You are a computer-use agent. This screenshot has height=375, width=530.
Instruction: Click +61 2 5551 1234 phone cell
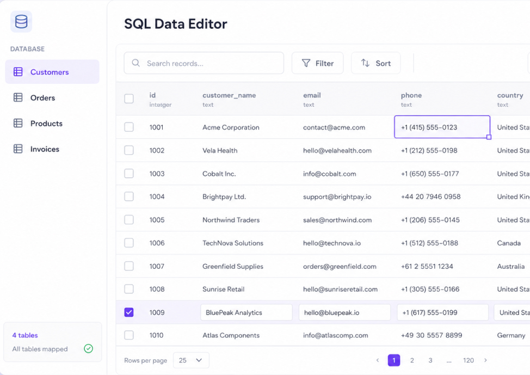(x=427, y=267)
